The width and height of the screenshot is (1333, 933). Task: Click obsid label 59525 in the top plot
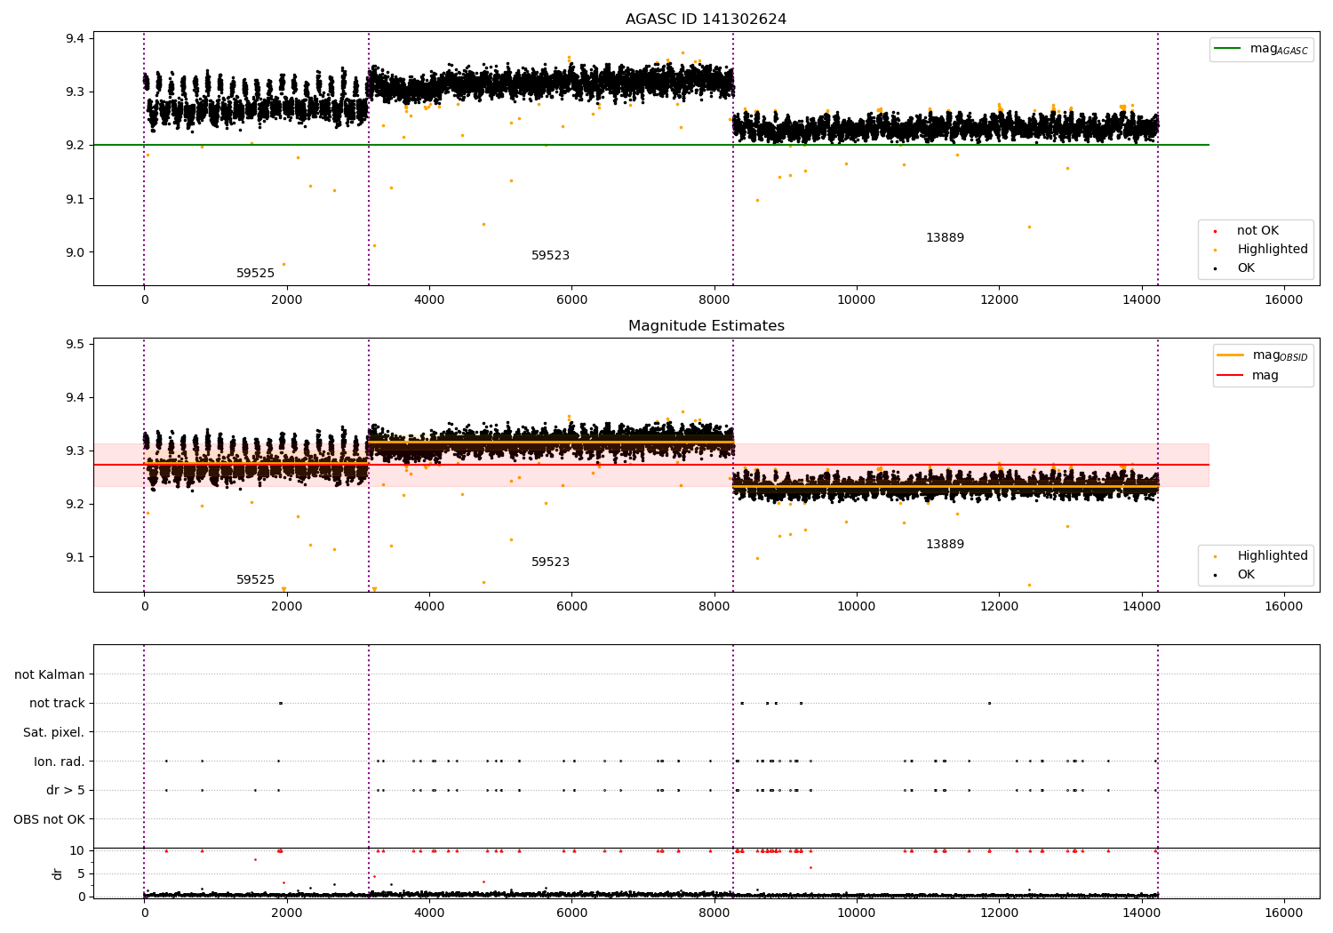[x=255, y=274]
